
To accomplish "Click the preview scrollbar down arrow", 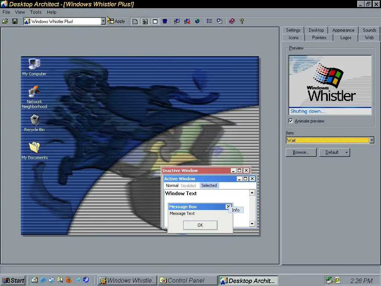I will click(x=252, y=224).
